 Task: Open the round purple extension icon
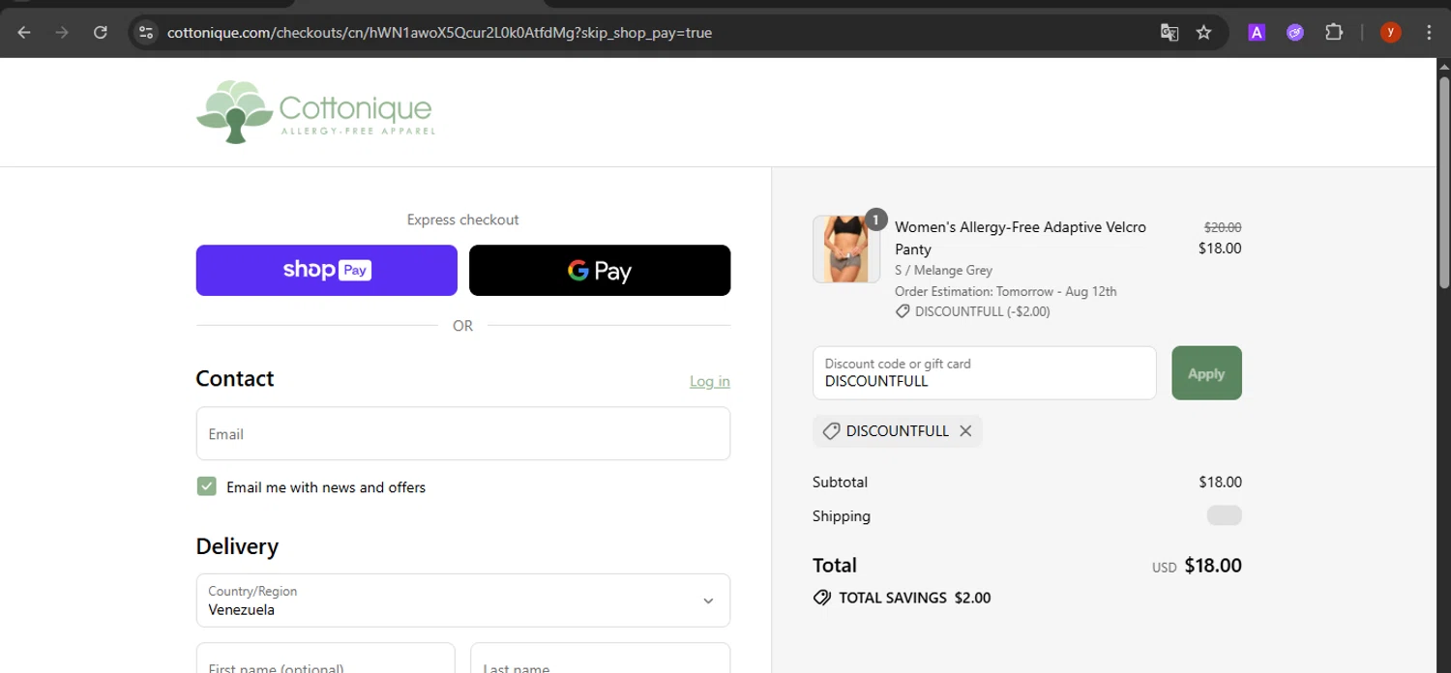pyautogui.click(x=1295, y=33)
